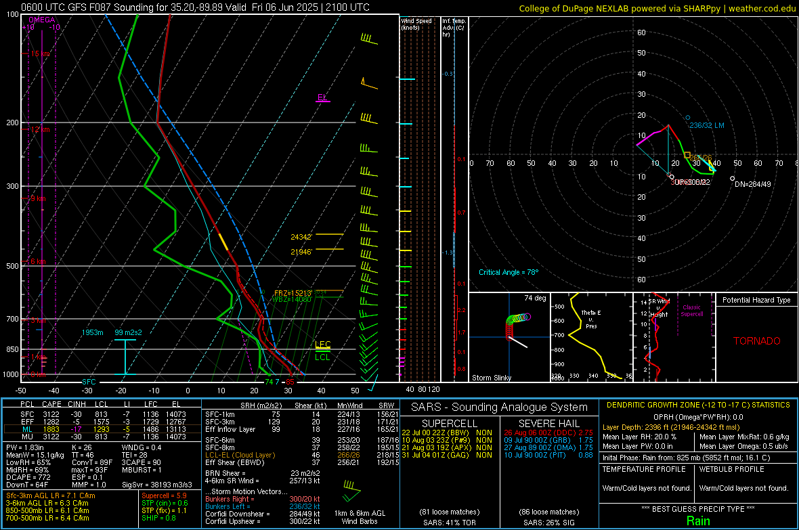Click the SARS: 41% TOR result
Viewport: 799px width, 530px height.
449,523
